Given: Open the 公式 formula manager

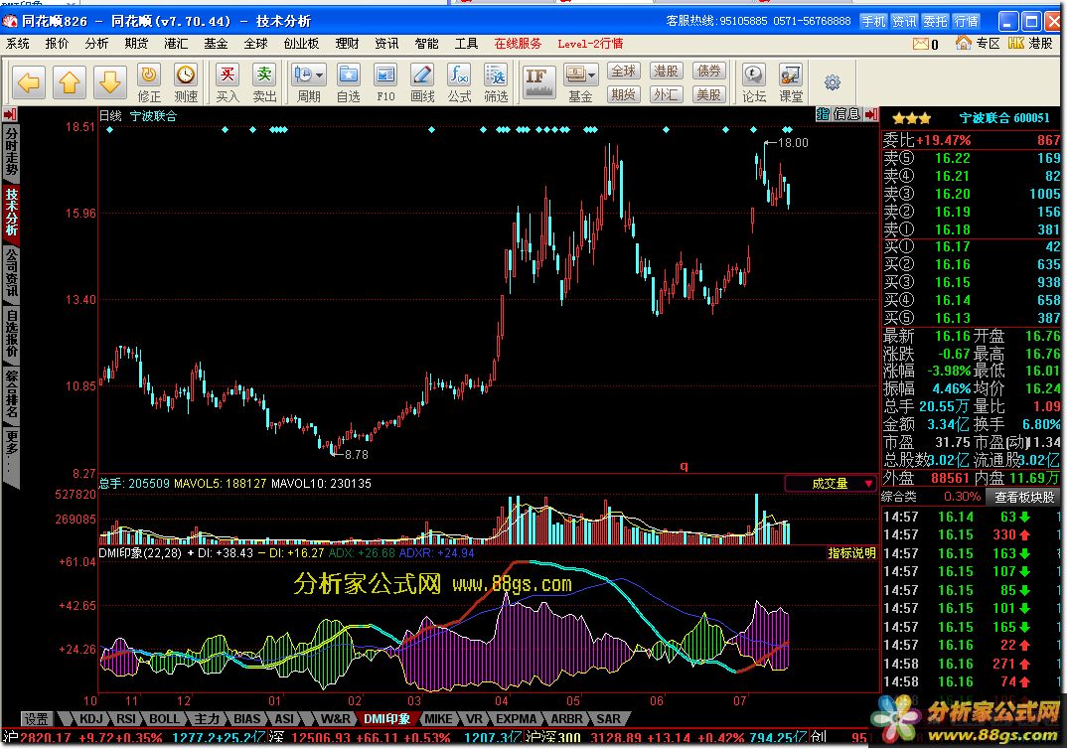Looking at the screenshot, I should coord(460,83).
